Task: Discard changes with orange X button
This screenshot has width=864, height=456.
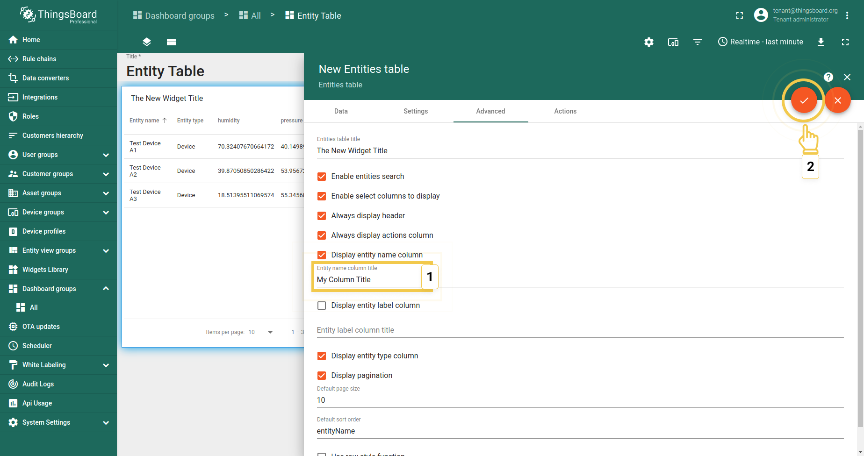Action: tap(838, 100)
